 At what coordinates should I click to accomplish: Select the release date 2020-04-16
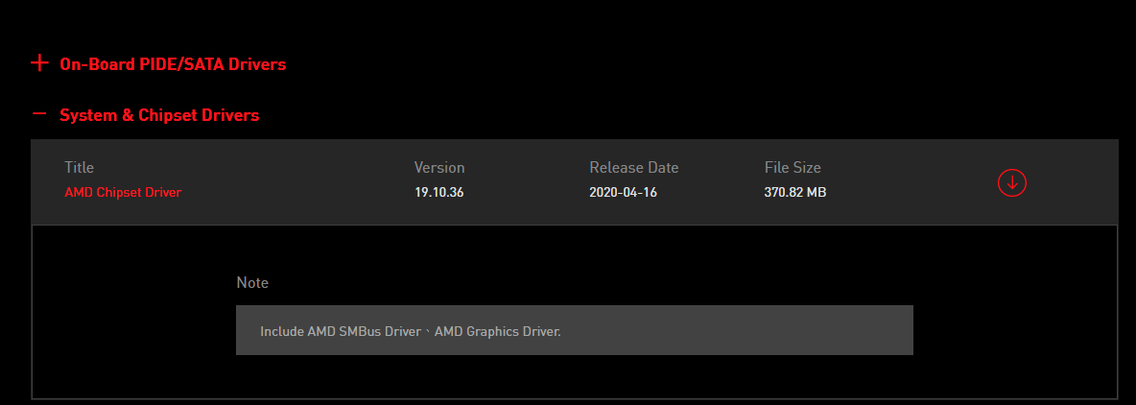point(623,193)
